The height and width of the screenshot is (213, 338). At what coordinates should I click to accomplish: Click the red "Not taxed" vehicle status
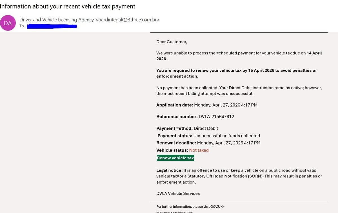pos(199,150)
